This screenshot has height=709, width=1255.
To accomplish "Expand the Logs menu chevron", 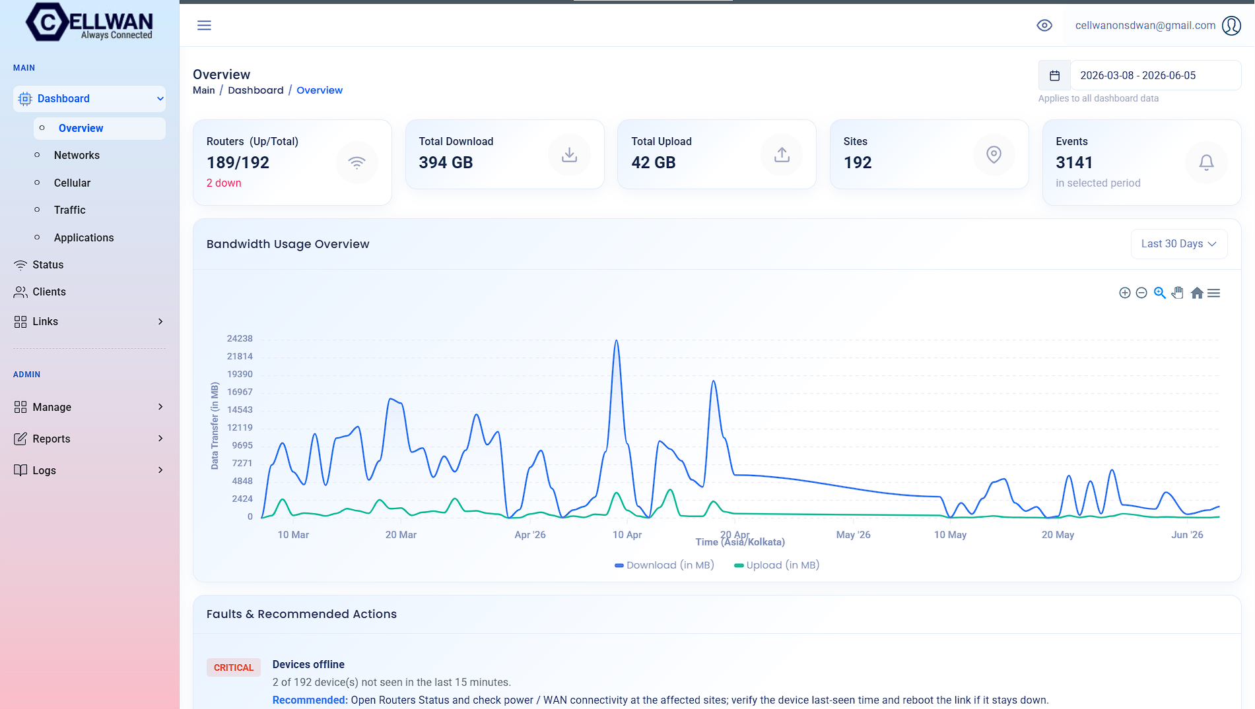I will coord(160,470).
